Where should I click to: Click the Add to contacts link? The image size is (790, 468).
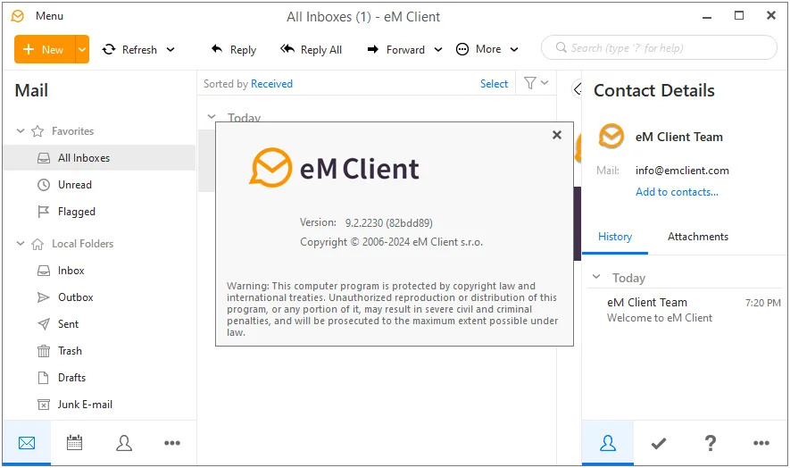coord(677,192)
